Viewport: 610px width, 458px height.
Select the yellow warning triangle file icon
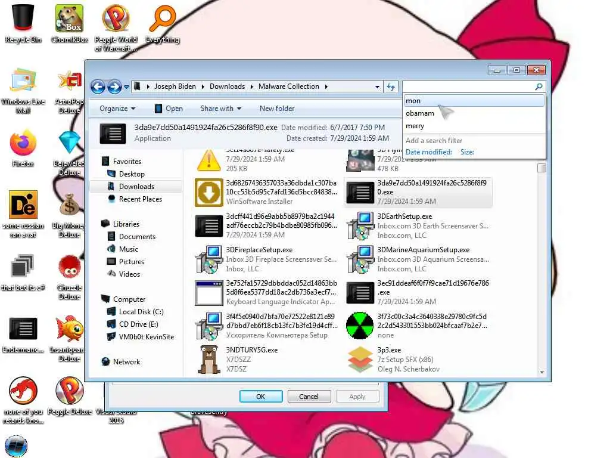point(209,160)
